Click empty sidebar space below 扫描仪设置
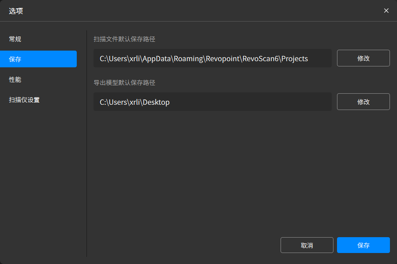Screen dimensions: 397x264 coord(40,176)
